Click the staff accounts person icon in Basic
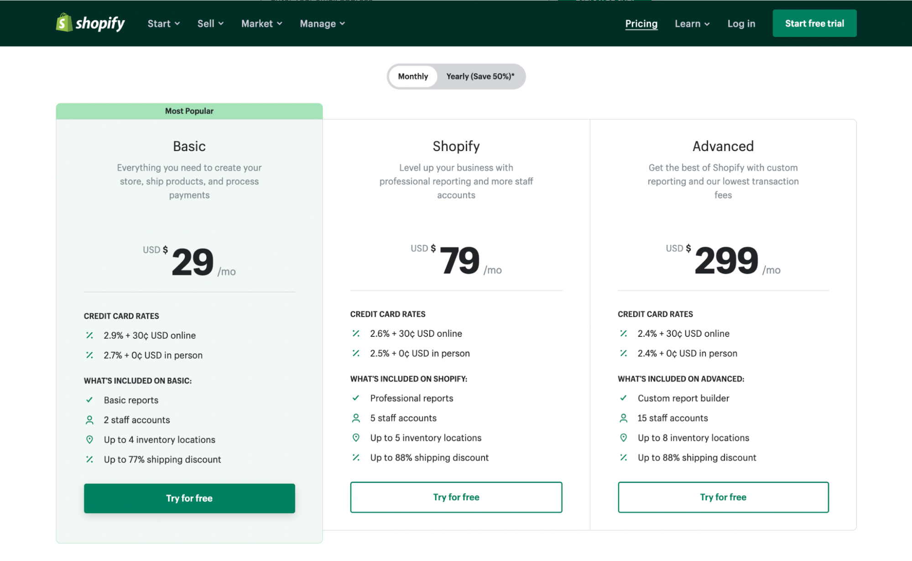912x561 pixels. tap(89, 419)
